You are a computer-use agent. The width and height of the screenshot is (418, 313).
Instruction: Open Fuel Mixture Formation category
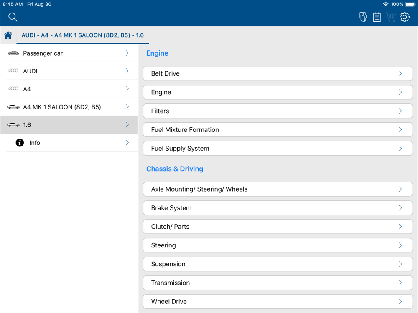(278, 130)
